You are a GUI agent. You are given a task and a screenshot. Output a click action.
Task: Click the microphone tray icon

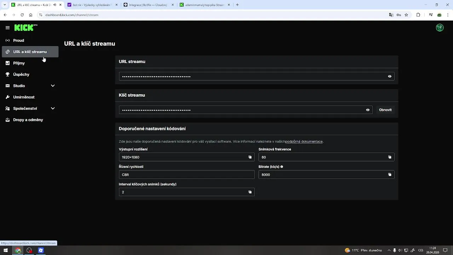pos(395,250)
